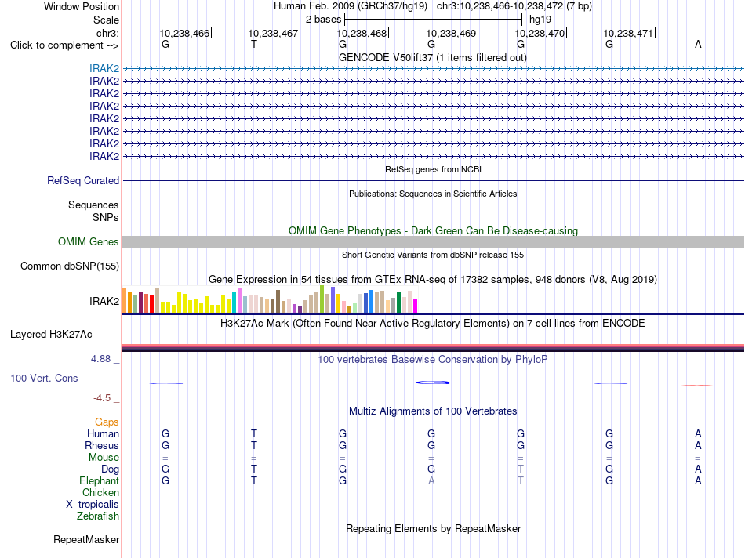Select the "Elephant" species label
The height and width of the screenshot is (558, 745).
[x=100, y=480]
